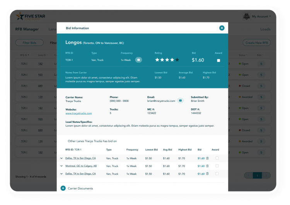Switch to the Loads tab
This screenshot has height=205, width=290.
[265, 29]
